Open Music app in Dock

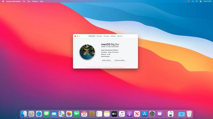pos(122,114)
